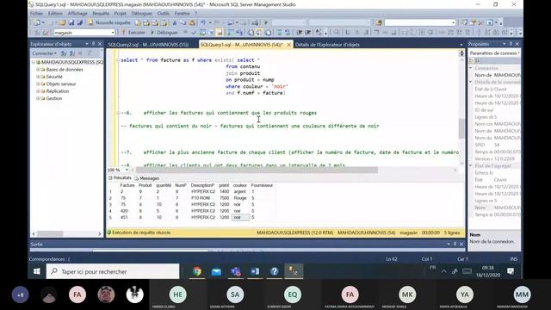Switch to Détails de l'Explorateur d'objets tab
Screen dimensions: 551x310
pyautogui.click(x=327, y=45)
